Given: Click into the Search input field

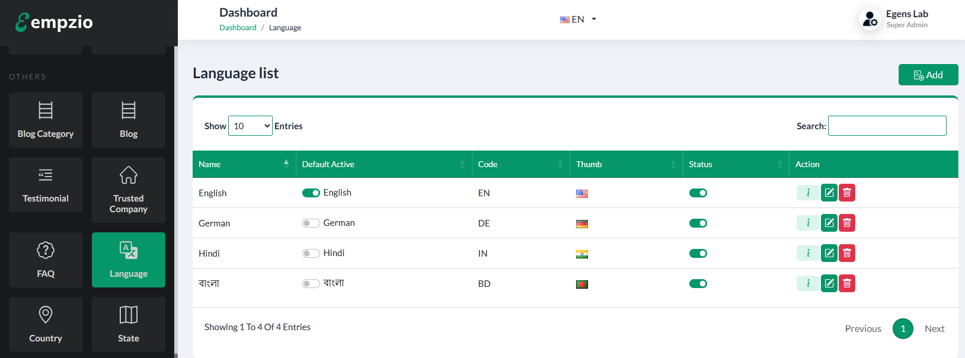Looking at the screenshot, I should click(x=887, y=126).
